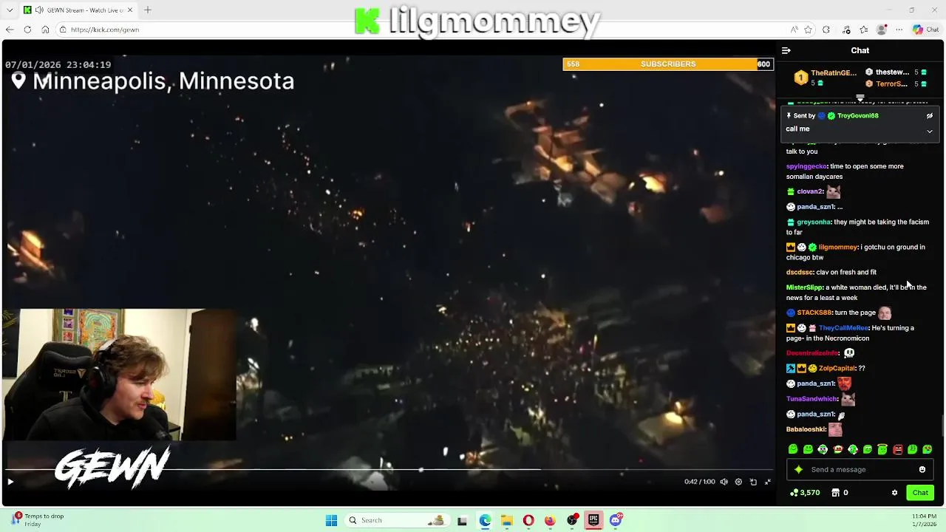Reload the Kick page
946x532 pixels.
pos(27,30)
